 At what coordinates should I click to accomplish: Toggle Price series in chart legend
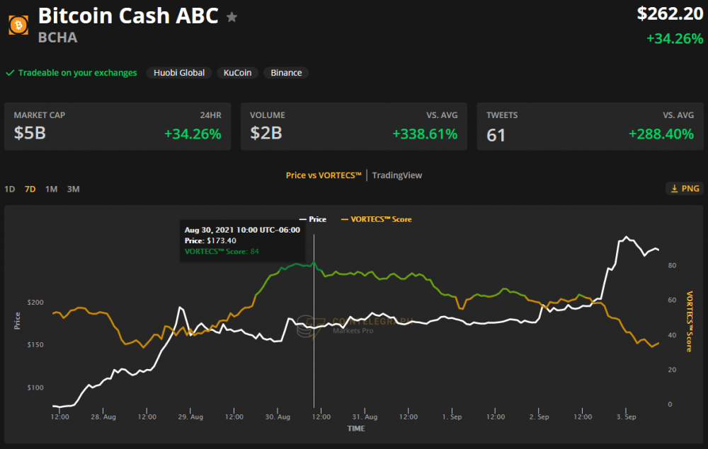tap(313, 219)
